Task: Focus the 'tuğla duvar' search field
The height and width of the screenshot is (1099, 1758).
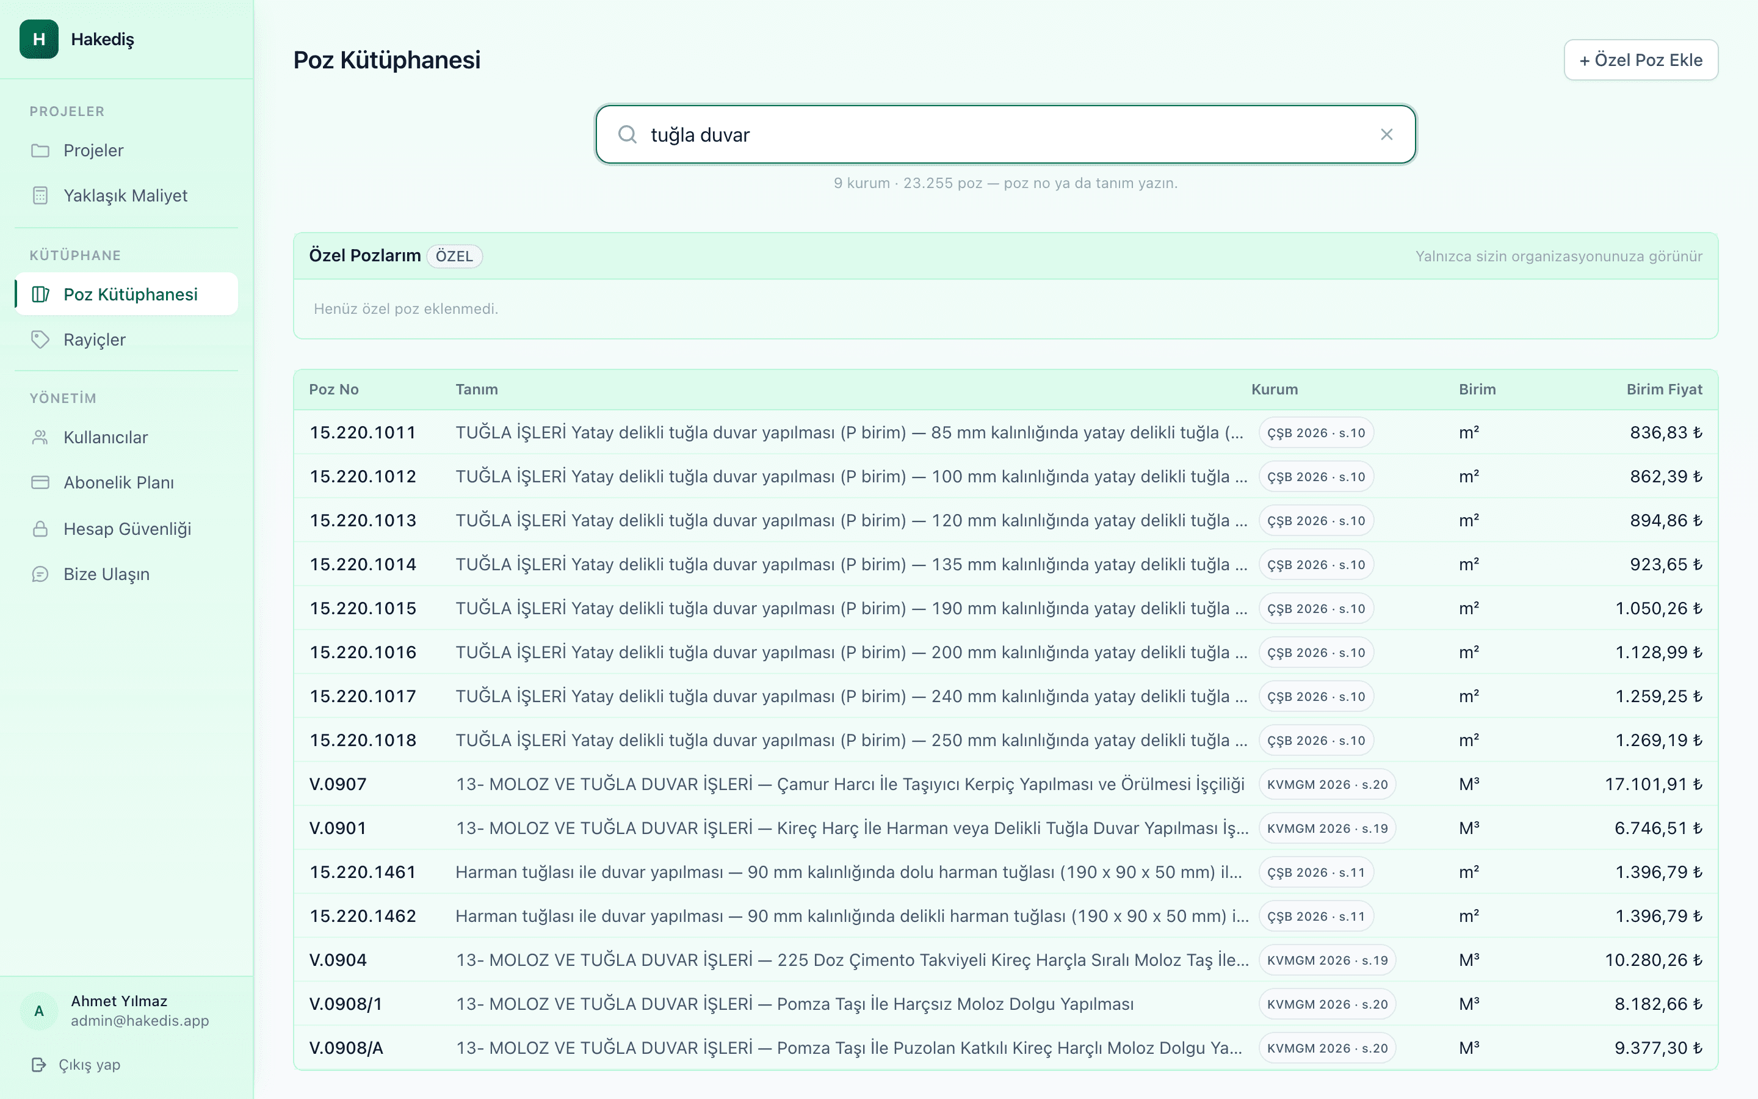Action: pyautogui.click(x=1005, y=134)
